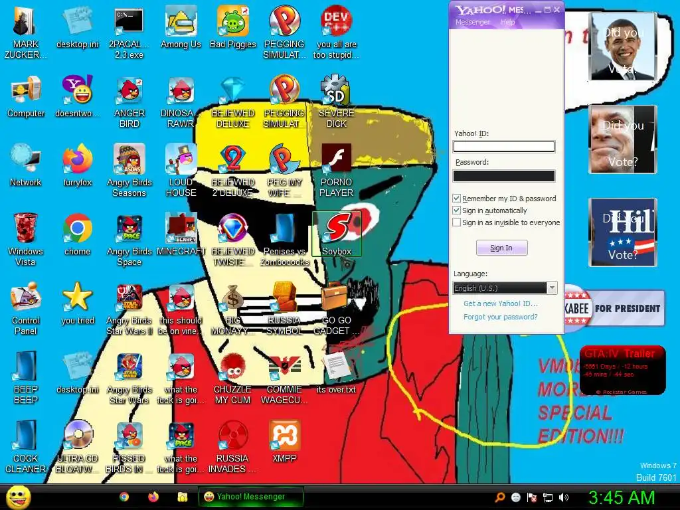Open the Control Panel icon

coord(26,309)
